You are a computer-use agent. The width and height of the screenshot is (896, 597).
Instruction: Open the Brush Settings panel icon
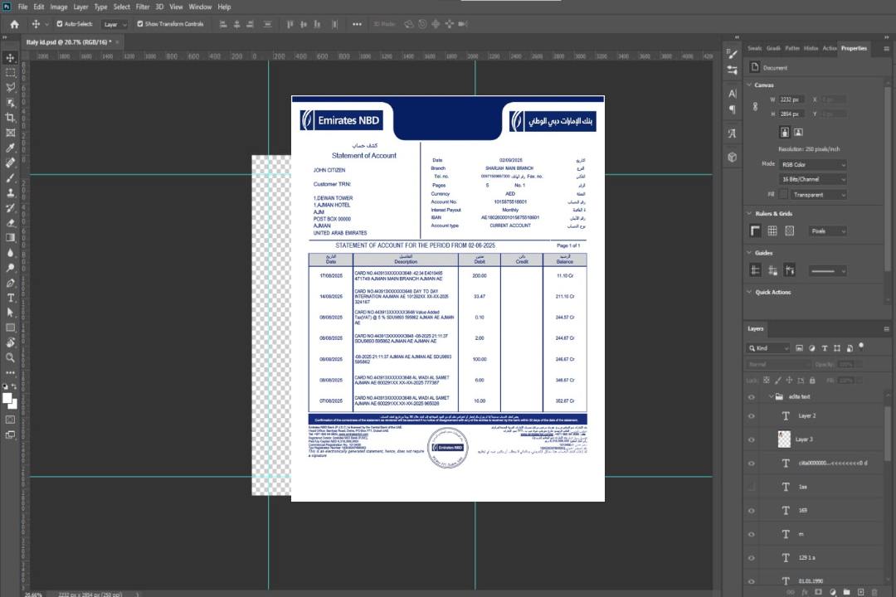click(x=733, y=54)
